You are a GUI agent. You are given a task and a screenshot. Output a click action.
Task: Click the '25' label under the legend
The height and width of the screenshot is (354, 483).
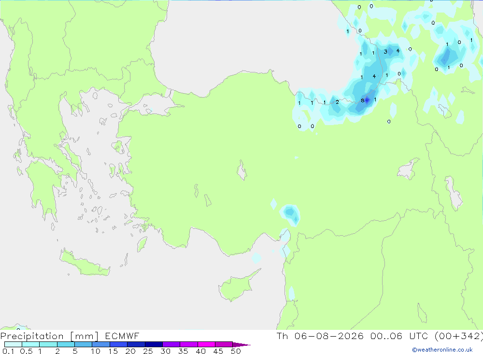click(148, 351)
